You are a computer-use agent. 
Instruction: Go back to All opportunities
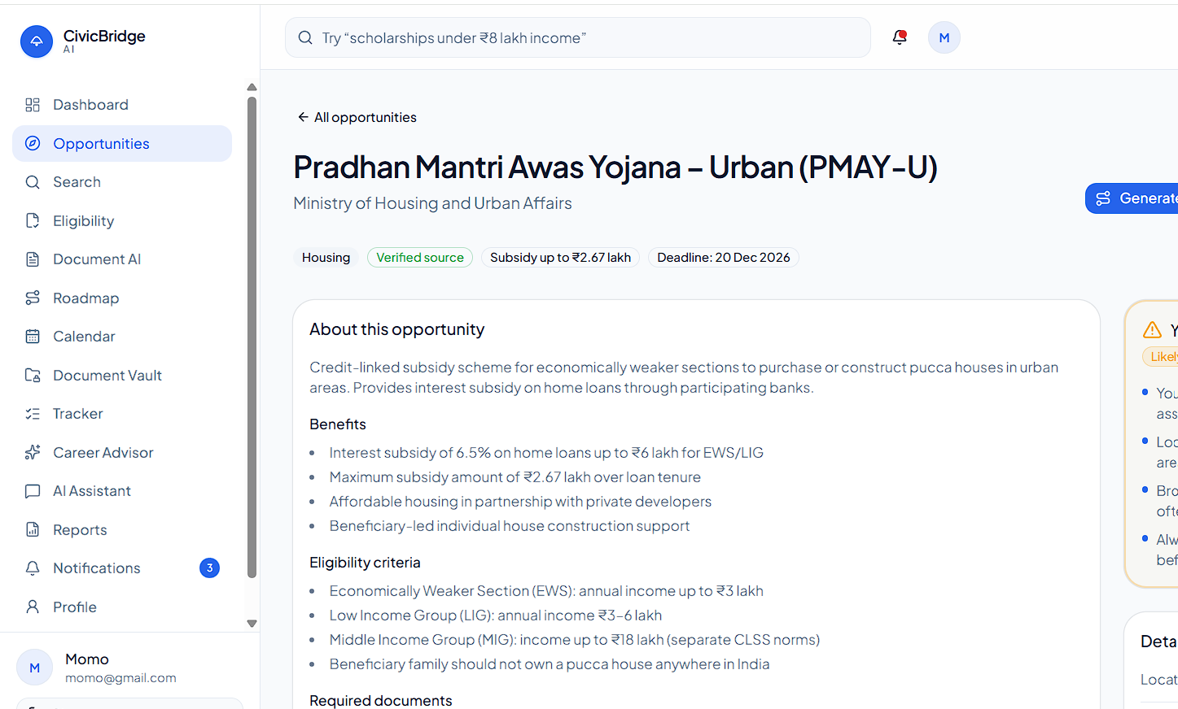click(x=357, y=117)
